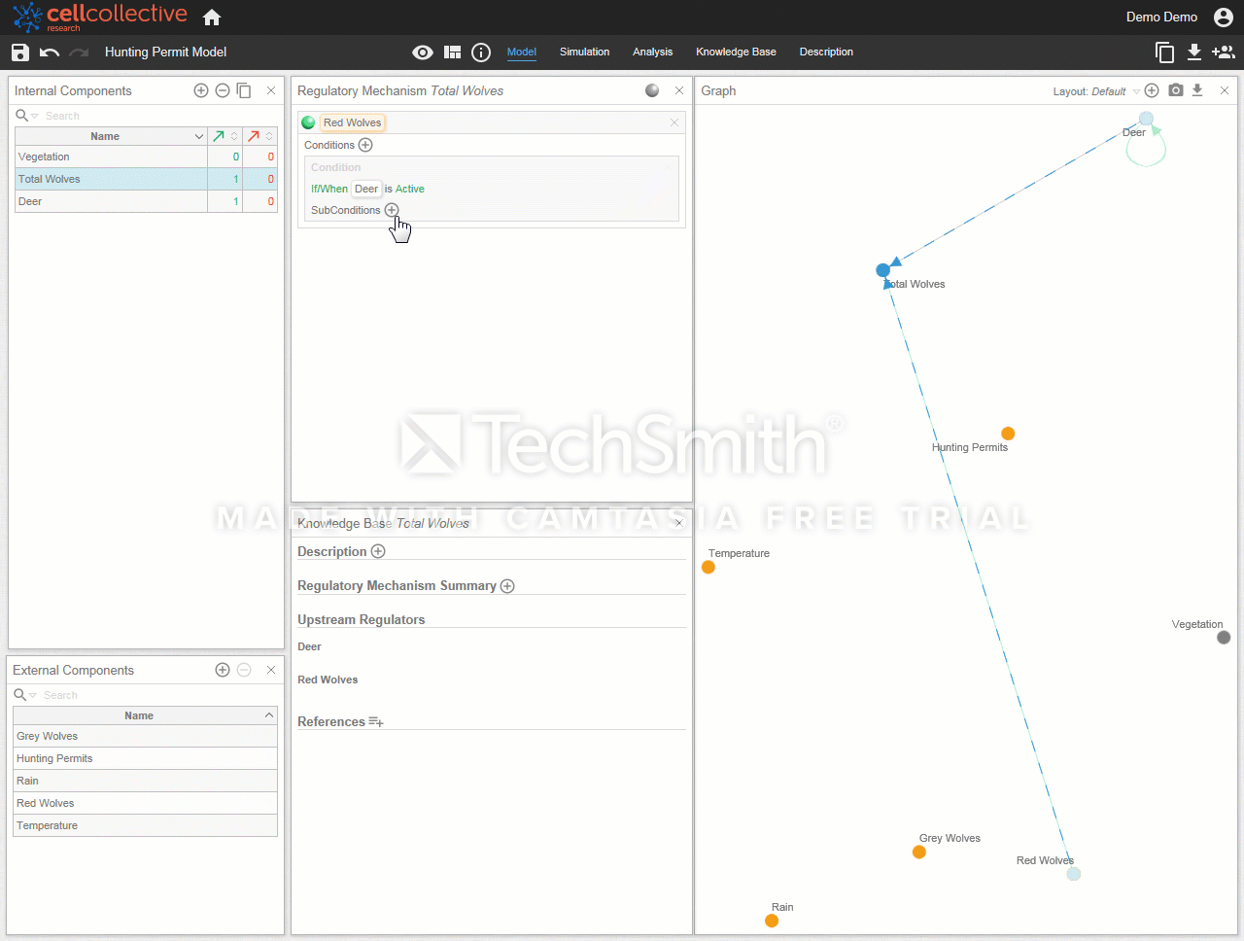
Task: Download the graph image
Action: (x=1197, y=90)
